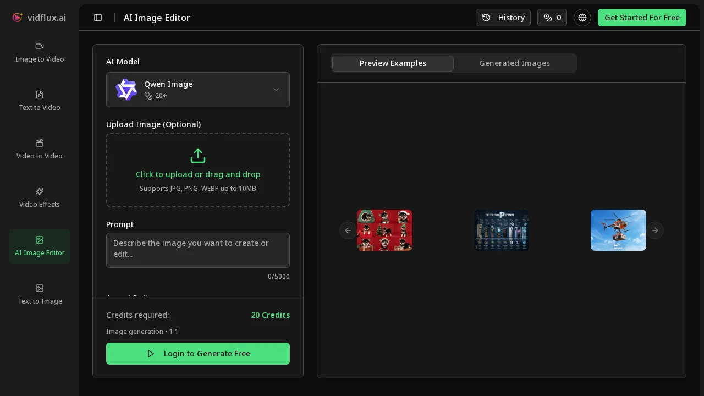Open Text to Image generator
Image resolution: width=704 pixels, height=396 pixels.
39,294
